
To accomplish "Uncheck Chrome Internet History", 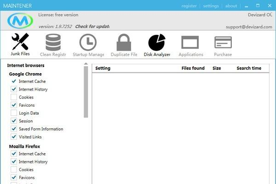I will (14, 89).
